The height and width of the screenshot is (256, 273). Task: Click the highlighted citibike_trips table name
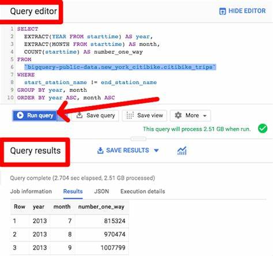(x=120, y=67)
